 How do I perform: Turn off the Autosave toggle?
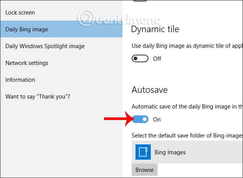[140, 119]
